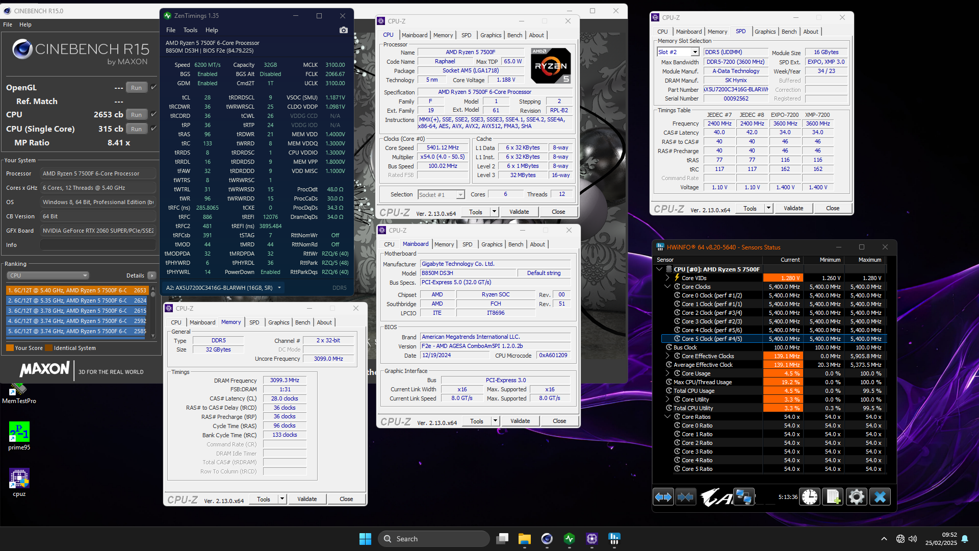Click Cinebench R15 logo sphere
Image resolution: width=979 pixels, height=551 pixels.
22,49
